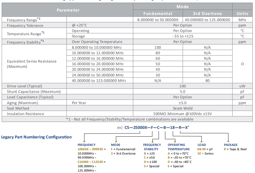Select '8.000000 to 50.000000' frequency range cell

158,20
